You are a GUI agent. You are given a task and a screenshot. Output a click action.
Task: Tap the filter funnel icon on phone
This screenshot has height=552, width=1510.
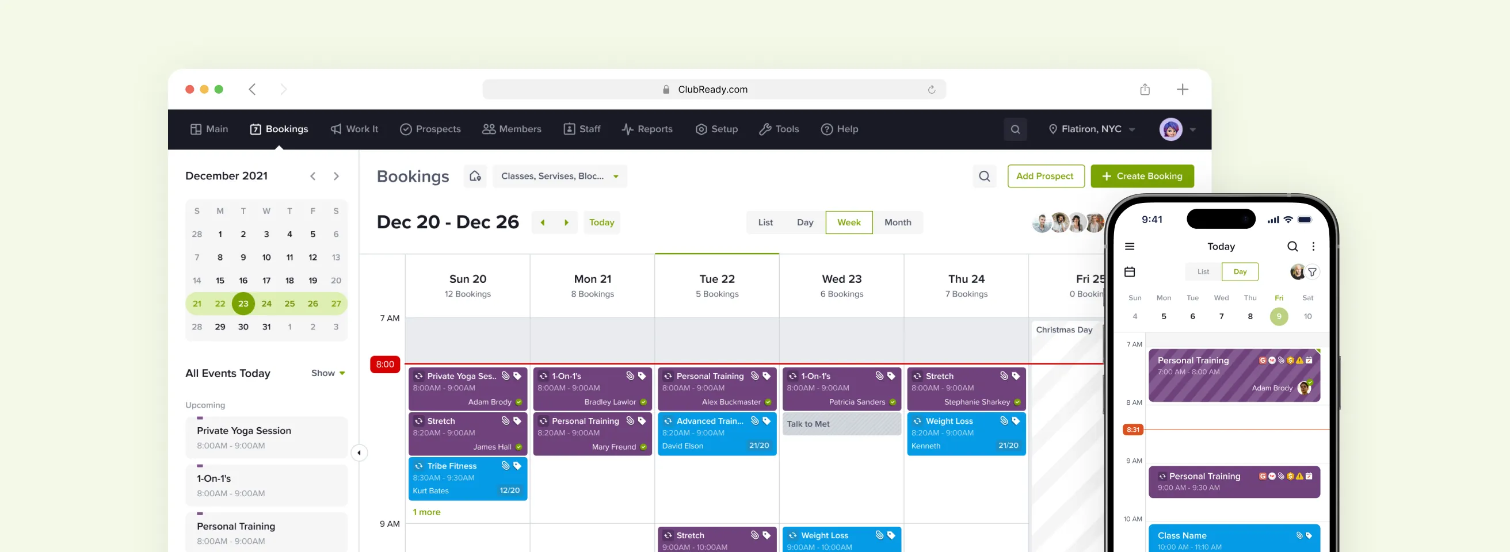pos(1313,272)
